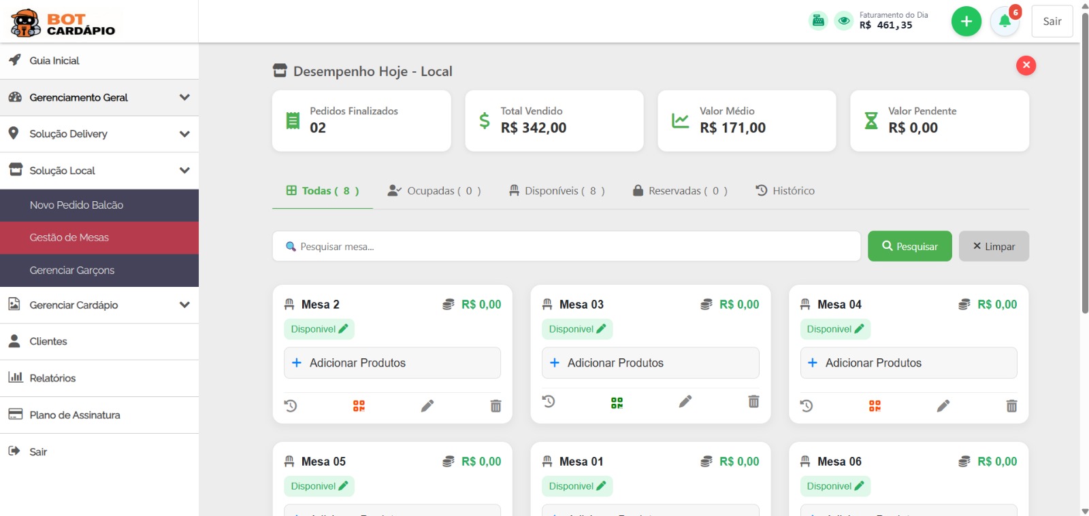Click the Limpar button
1089x516 pixels.
coord(993,246)
